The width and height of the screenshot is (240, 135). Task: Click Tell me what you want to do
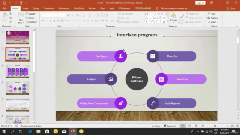[174, 9]
